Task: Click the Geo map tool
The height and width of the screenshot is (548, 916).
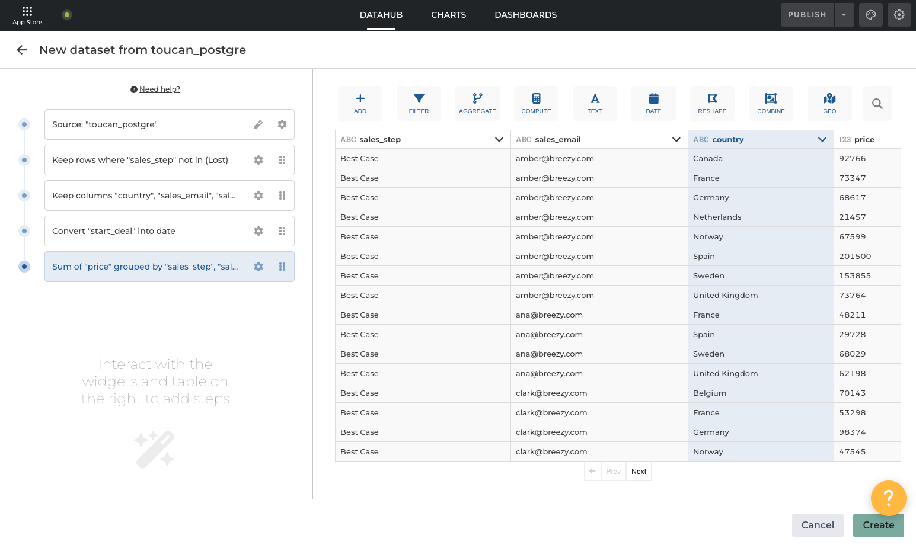Action: click(829, 103)
